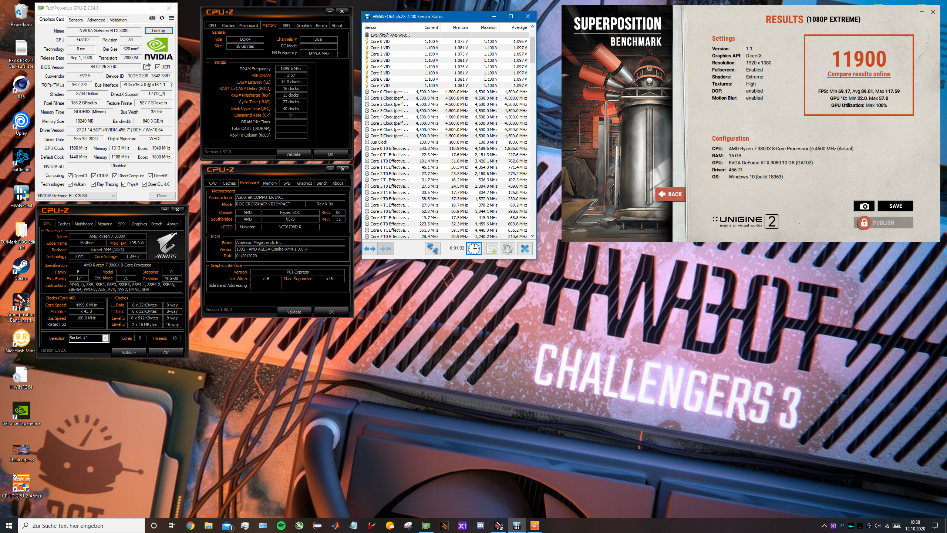
Task: Toggle the PhysX checkbox
Action: pyautogui.click(x=124, y=184)
